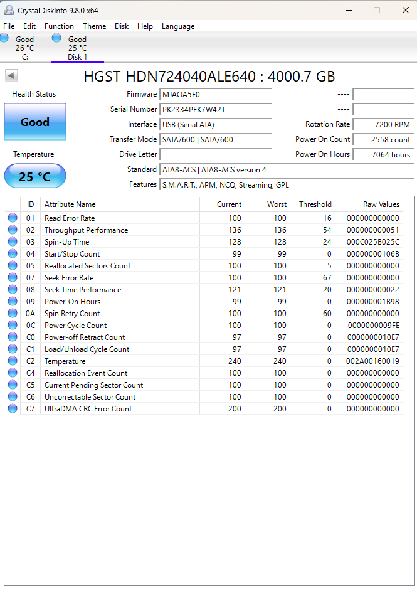Image resolution: width=417 pixels, height=589 pixels.
Task: Select the Reallocated Sectors Count attribute name
Action: pos(88,265)
